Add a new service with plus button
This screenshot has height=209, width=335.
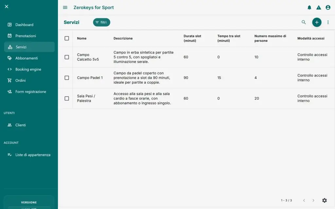pos(317,22)
